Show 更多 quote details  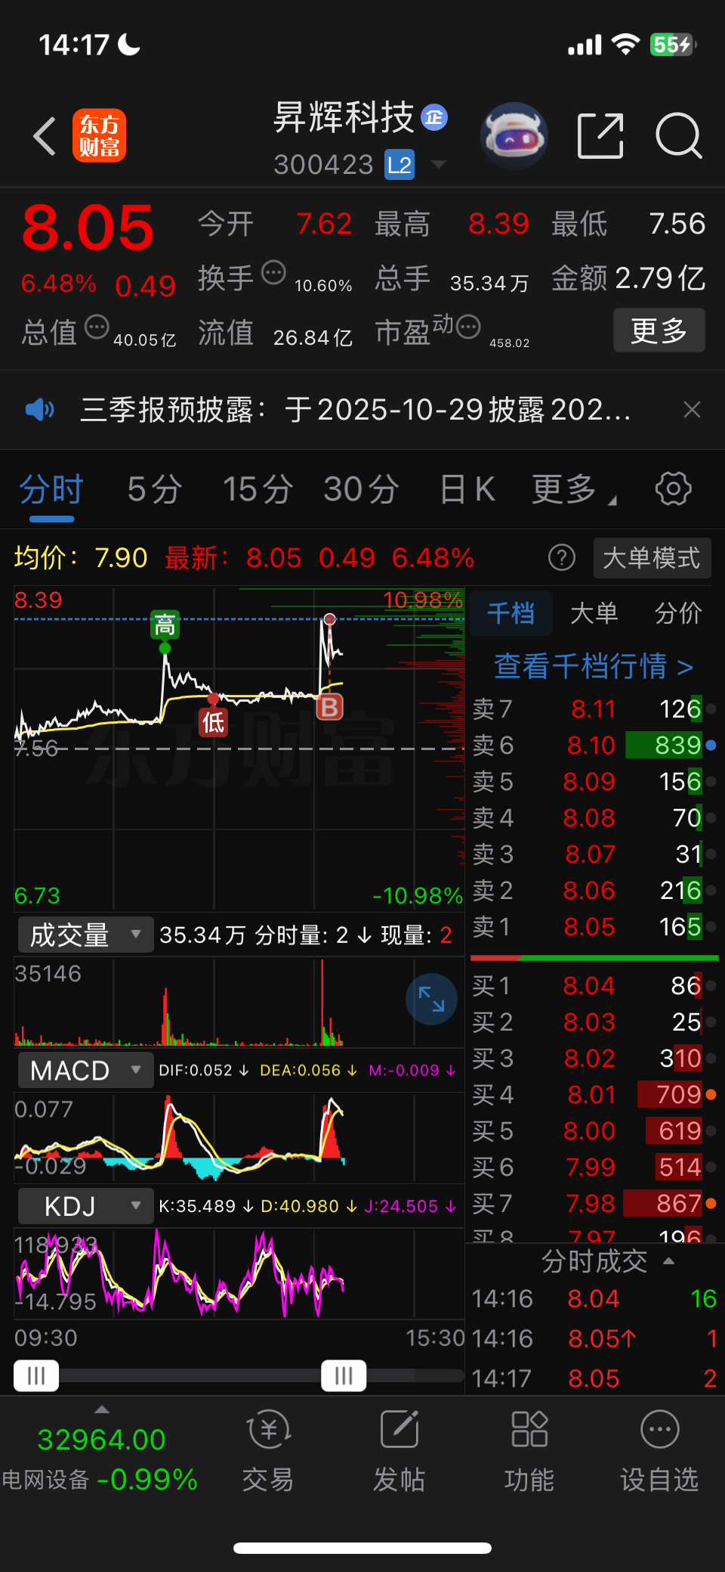tap(659, 330)
